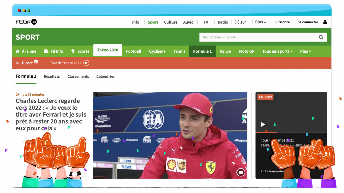This screenshot has width=344, height=193.
Task: Click the video camera icon on Leclerc image
Action: coord(241,172)
